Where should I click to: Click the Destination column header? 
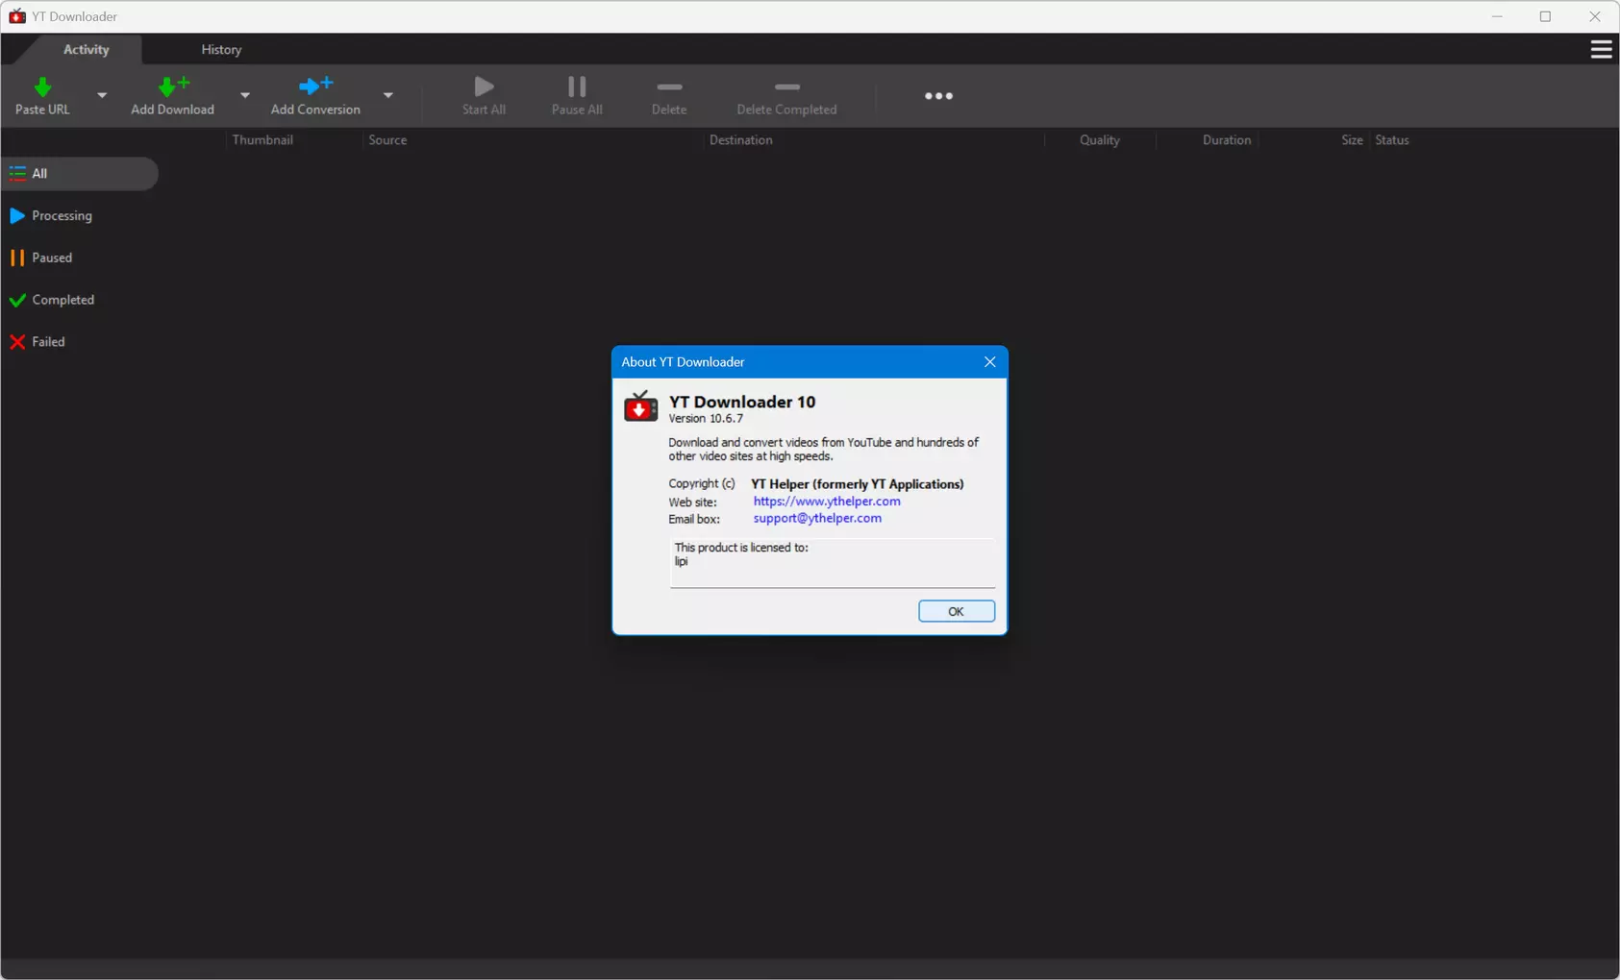point(740,140)
